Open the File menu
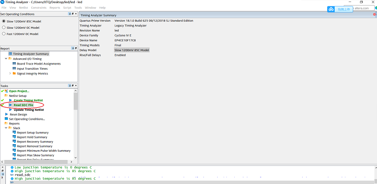 4,7
